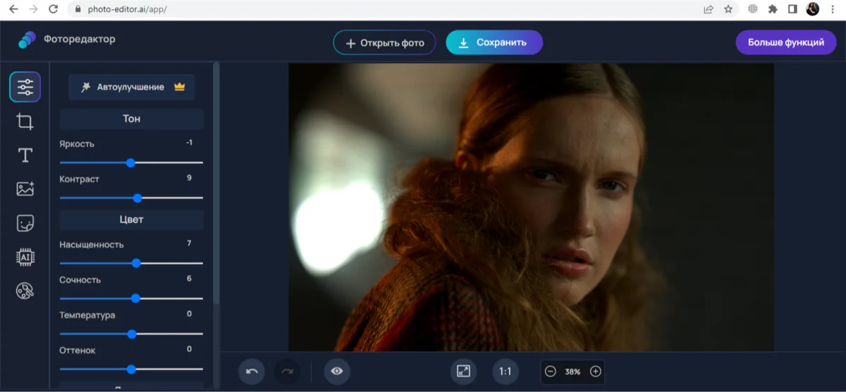The image size is (846, 392).
Task: Go back in the browser
Action: [13, 9]
